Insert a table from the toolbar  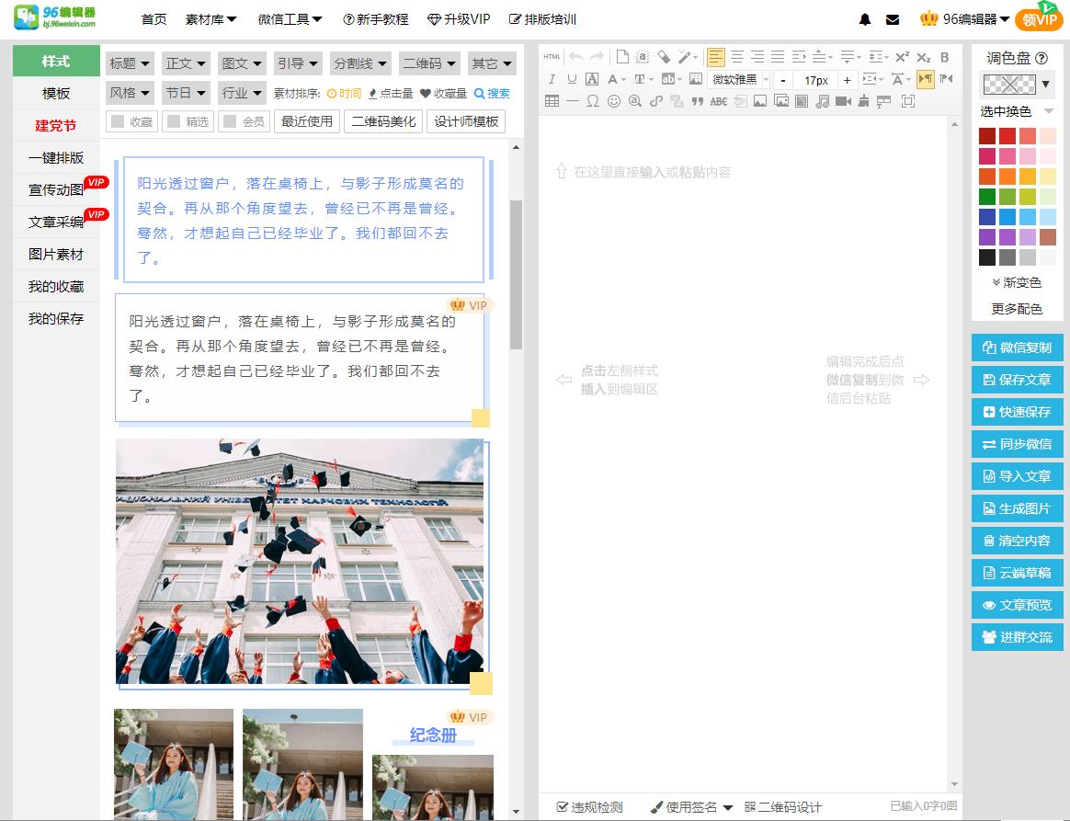click(x=553, y=101)
